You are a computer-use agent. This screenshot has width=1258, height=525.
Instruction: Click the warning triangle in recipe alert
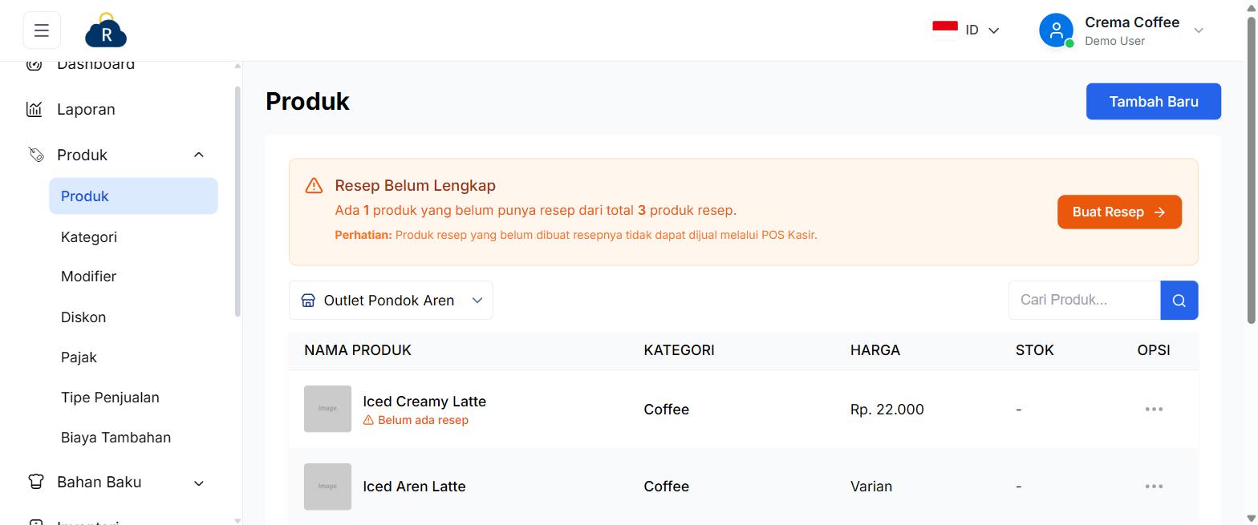pos(314,186)
